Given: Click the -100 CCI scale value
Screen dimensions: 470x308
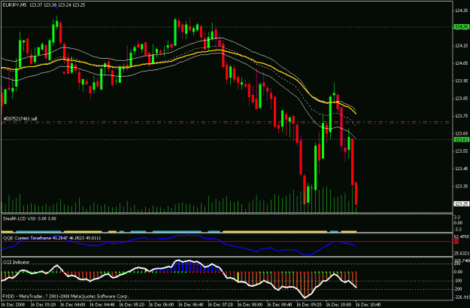Looking at the screenshot, I should point(458,282).
